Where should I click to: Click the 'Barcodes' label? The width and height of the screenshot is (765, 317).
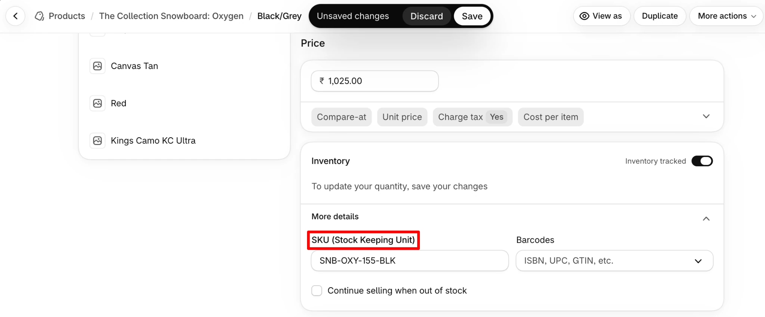coord(535,240)
